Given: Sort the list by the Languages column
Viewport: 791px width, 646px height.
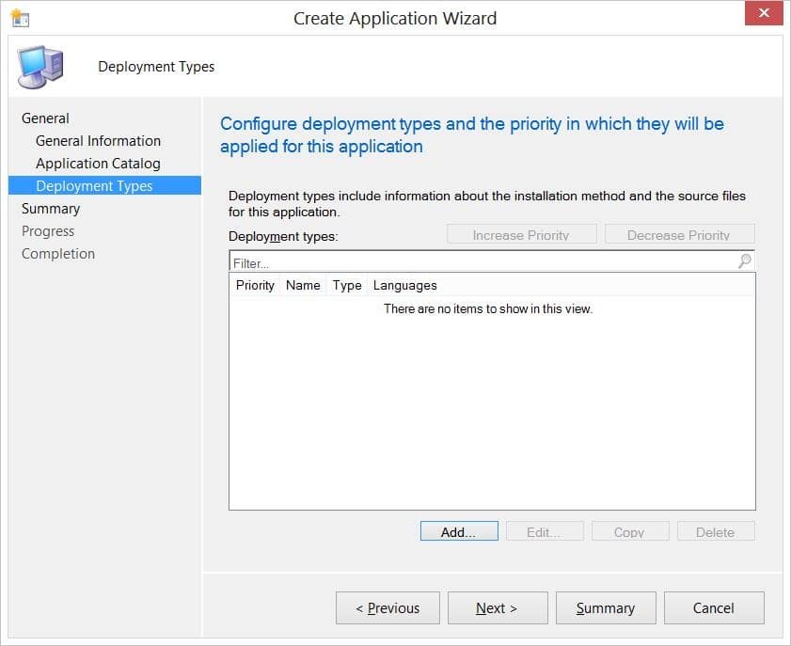Looking at the screenshot, I should point(404,285).
